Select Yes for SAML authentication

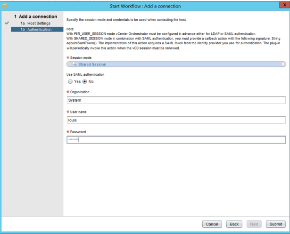tap(70, 81)
